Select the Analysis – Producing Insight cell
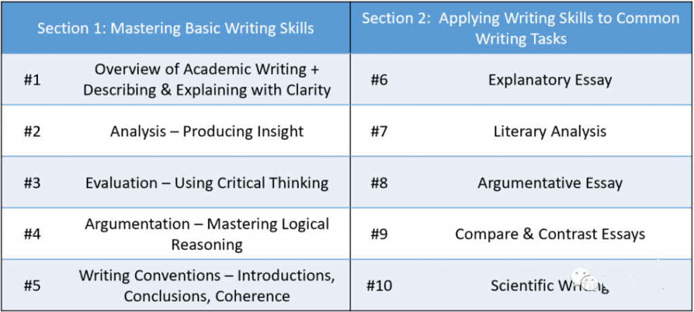 pos(207,131)
